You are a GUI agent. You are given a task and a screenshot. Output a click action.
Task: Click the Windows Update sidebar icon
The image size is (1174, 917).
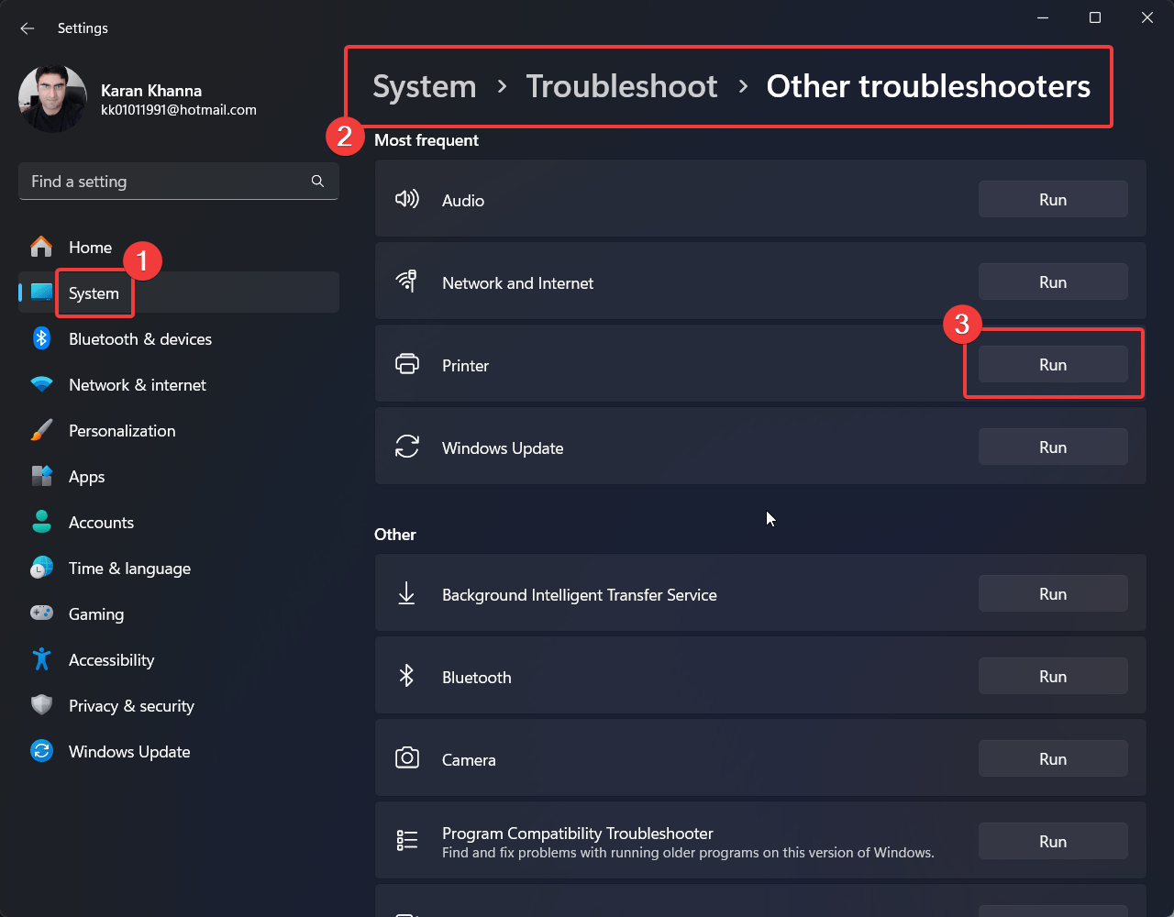point(41,751)
